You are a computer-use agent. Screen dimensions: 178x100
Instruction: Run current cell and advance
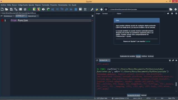pos(39,9)
